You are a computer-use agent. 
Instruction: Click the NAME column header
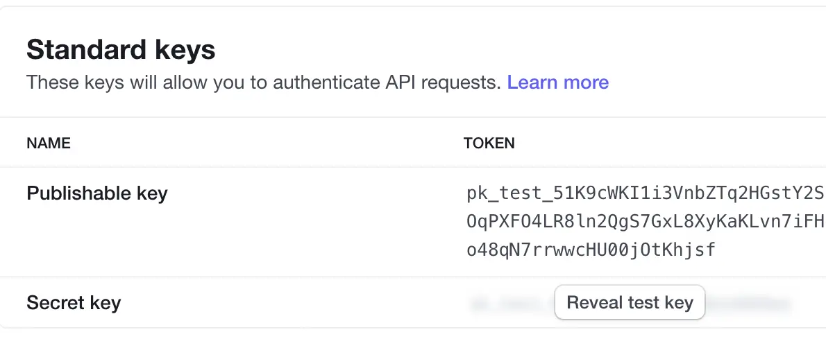click(49, 143)
